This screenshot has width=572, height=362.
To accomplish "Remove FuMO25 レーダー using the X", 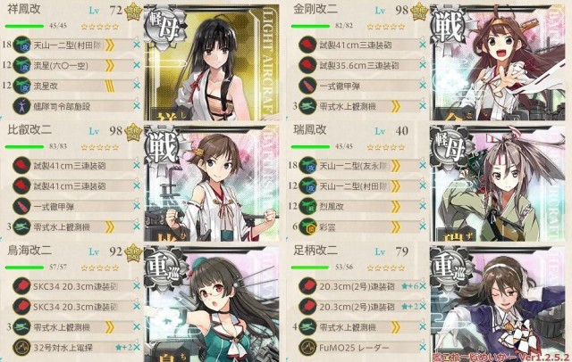I will tap(423, 348).
